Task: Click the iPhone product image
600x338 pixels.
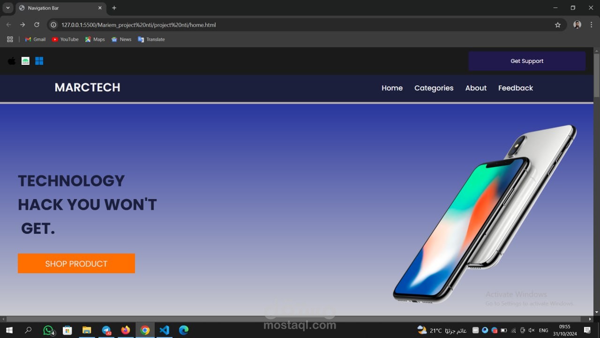Action: pos(485,214)
